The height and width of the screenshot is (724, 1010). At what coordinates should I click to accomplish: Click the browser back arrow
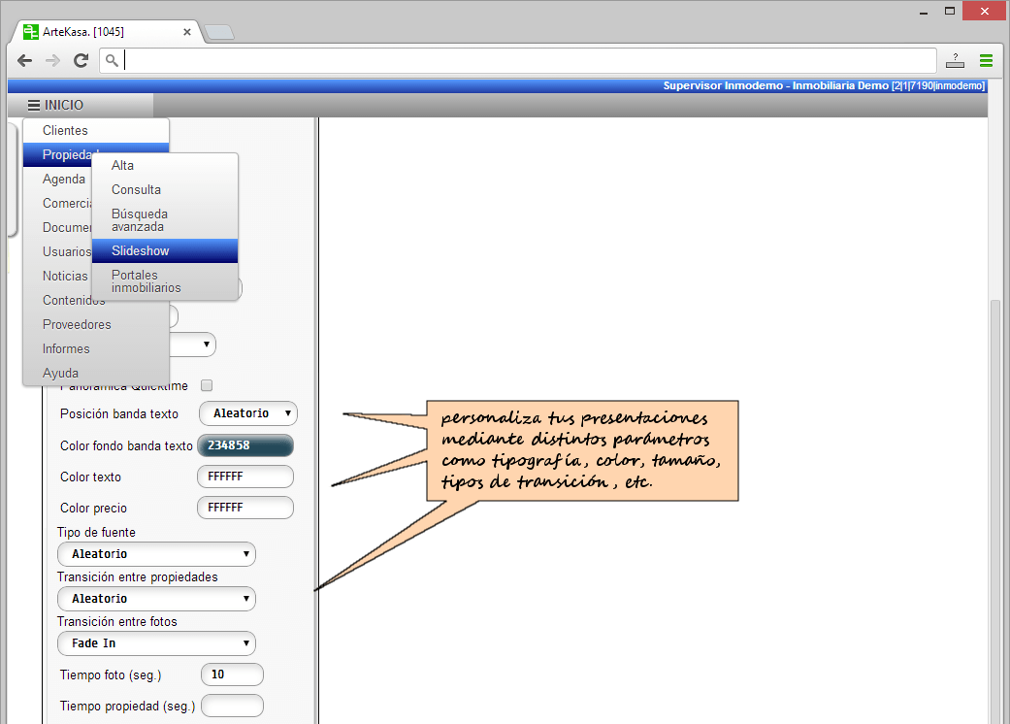pos(25,61)
